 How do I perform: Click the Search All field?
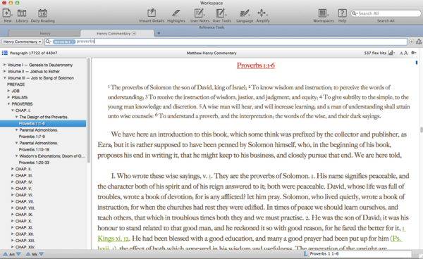[x=386, y=13]
